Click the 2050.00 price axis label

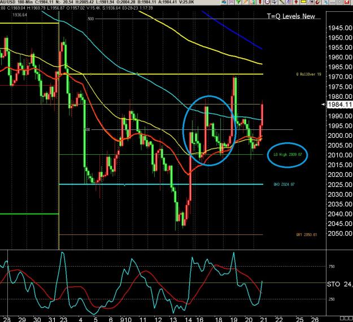coord(340,233)
